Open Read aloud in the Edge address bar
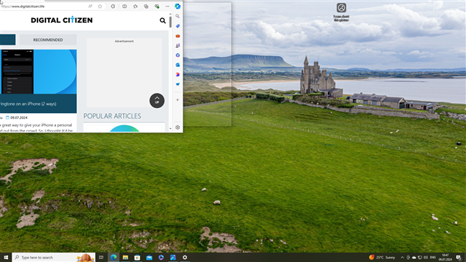 tap(91, 6)
